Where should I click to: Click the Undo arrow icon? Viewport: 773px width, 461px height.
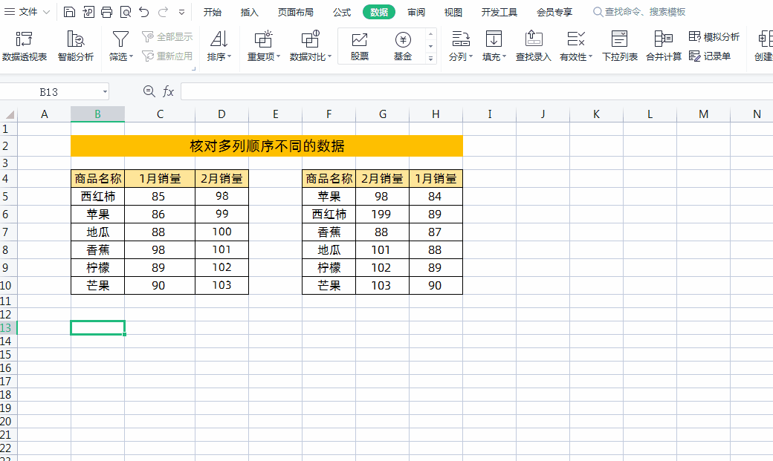(144, 12)
